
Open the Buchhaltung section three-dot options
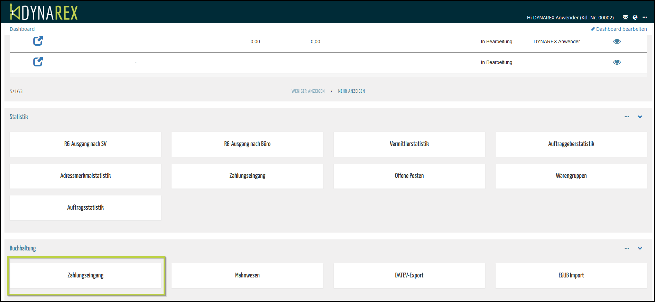[627, 248]
